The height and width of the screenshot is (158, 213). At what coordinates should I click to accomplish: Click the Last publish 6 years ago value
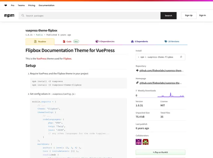tap(142, 128)
